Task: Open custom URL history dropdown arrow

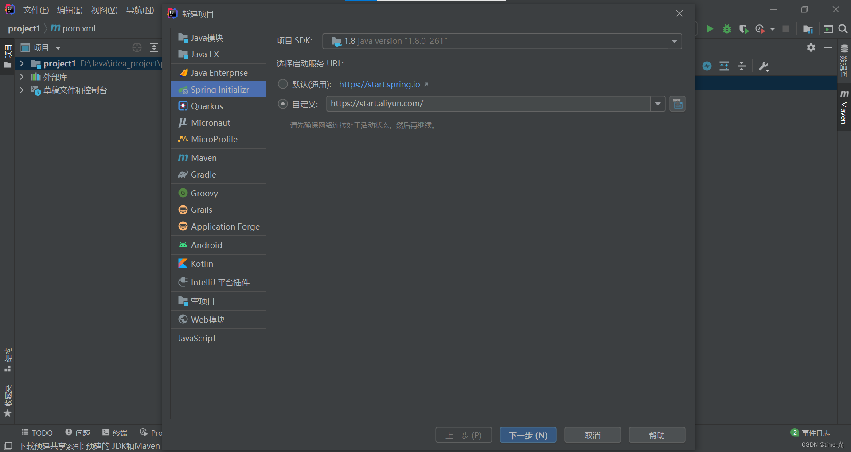Action: (x=658, y=104)
